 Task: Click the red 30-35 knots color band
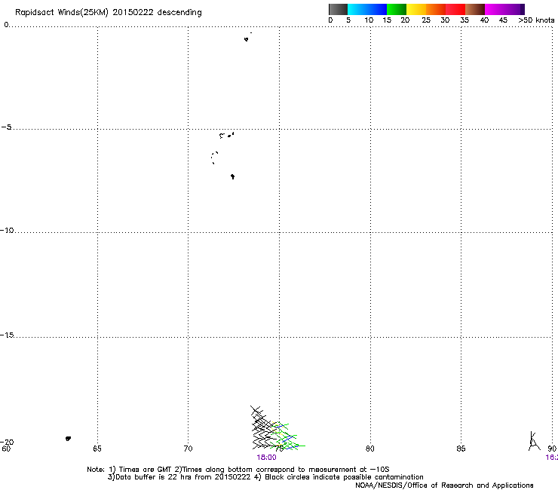(455, 9)
